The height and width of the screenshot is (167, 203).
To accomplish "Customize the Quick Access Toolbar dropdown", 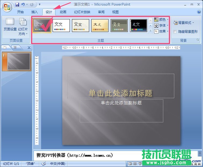I will click(x=40, y=5).
